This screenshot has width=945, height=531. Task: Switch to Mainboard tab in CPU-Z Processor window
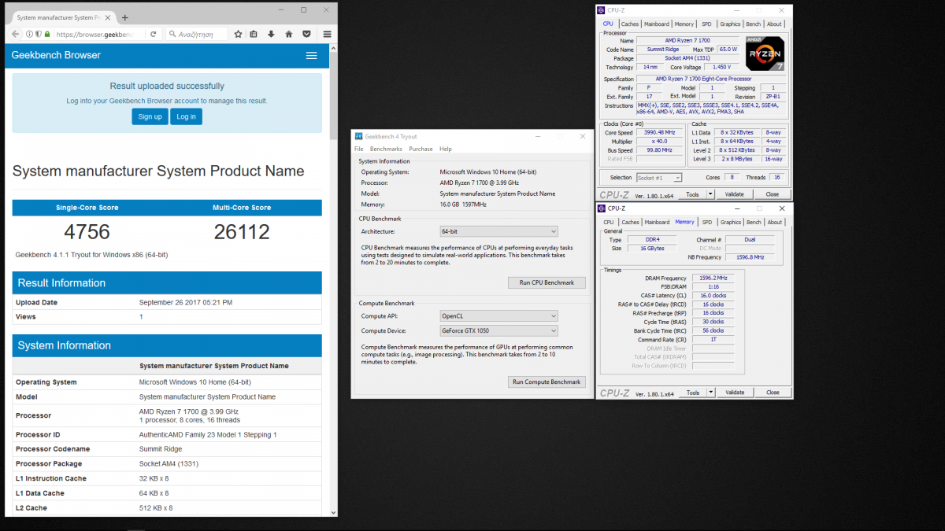pyautogui.click(x=657, y=24)
